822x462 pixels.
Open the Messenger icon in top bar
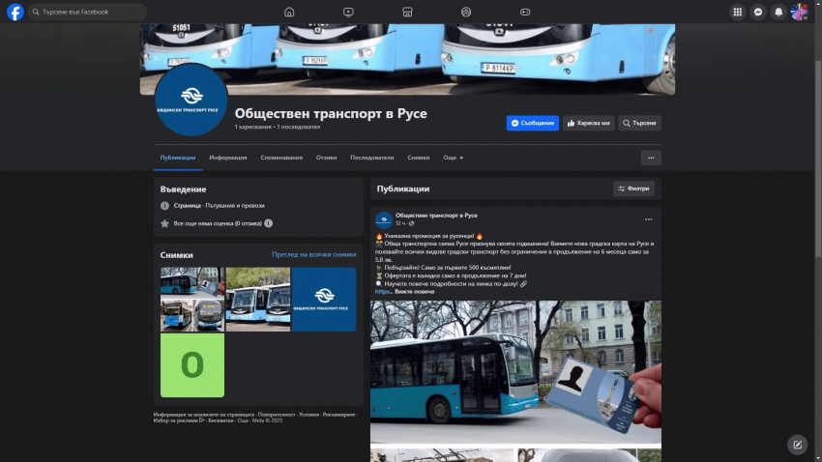coord(758,12)
